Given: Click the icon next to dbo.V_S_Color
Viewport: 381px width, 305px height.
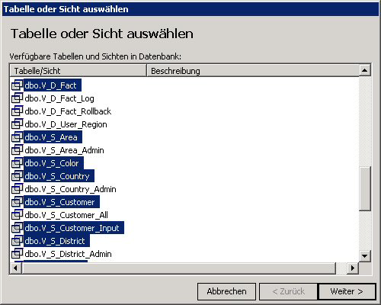Looking at the screenshot, I should click(18, 163).
